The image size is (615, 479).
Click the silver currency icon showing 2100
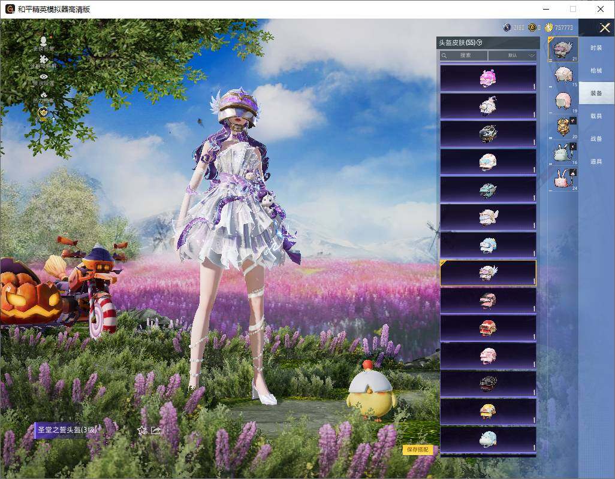[507, 28]
